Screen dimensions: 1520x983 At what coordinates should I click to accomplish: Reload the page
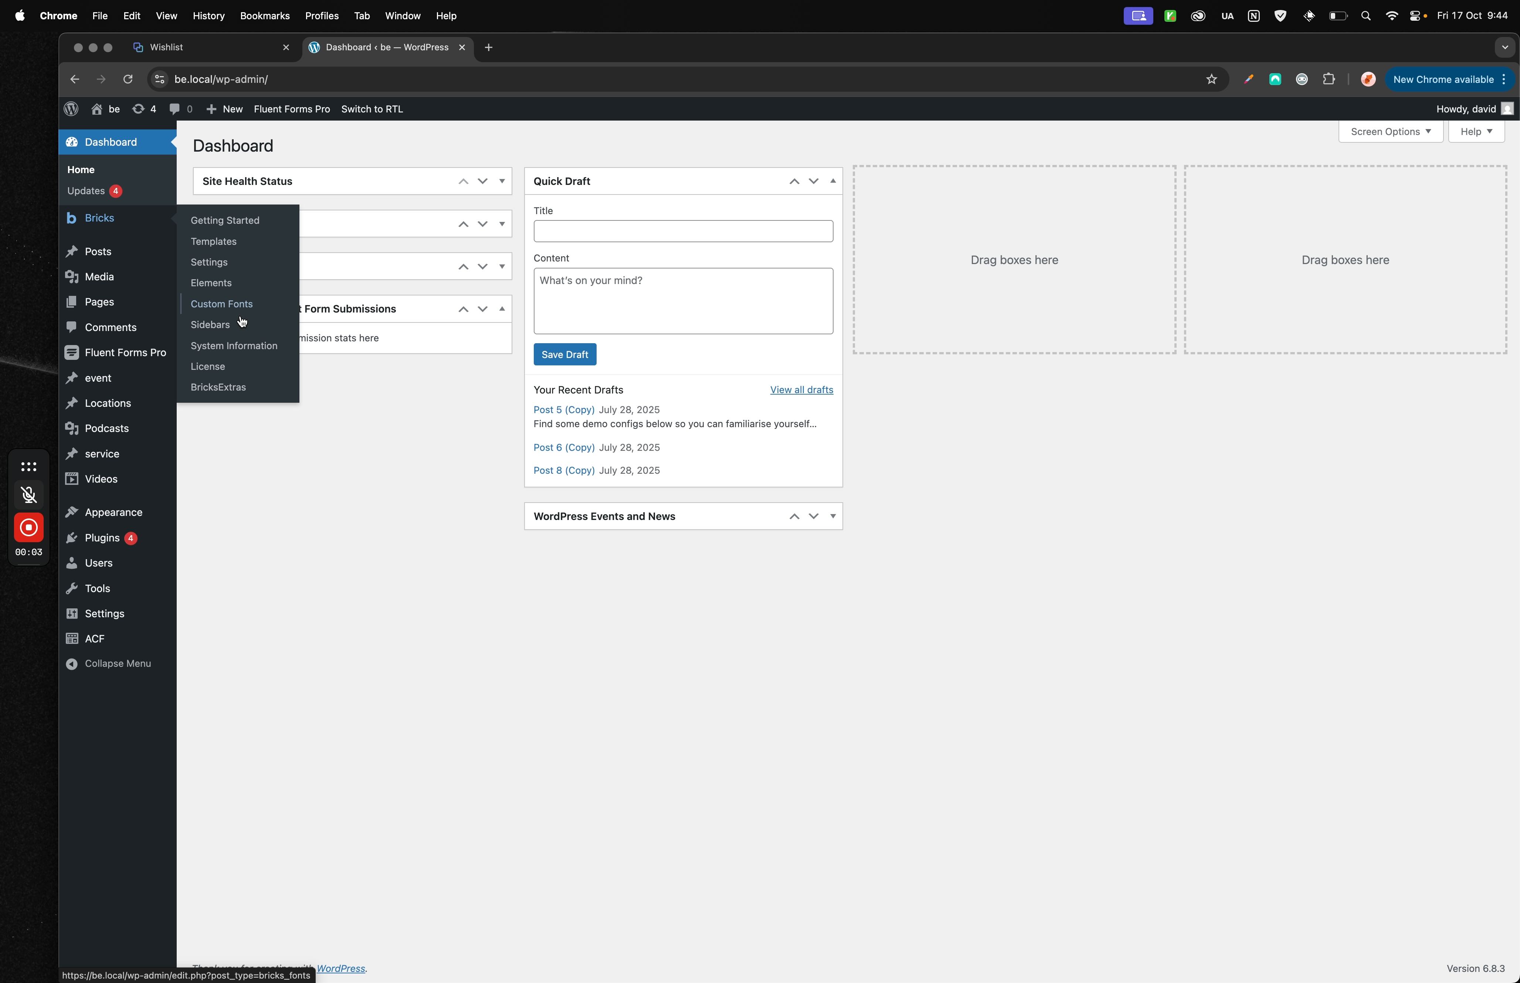[128, 79]
